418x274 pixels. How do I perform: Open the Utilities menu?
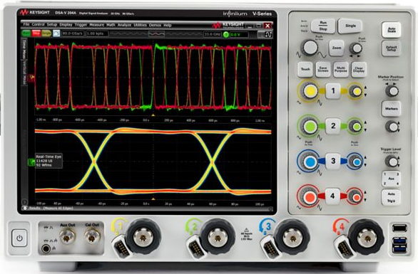(141, 25)
